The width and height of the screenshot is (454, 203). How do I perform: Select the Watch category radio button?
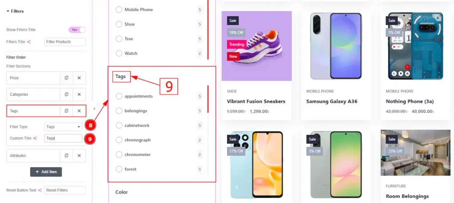point(119,53)
